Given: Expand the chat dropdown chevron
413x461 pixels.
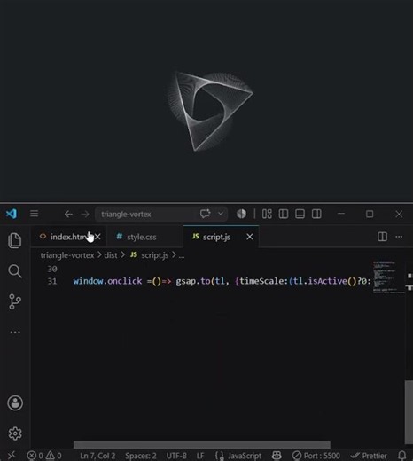Looking at the screenshot, I should click(221, 214).
